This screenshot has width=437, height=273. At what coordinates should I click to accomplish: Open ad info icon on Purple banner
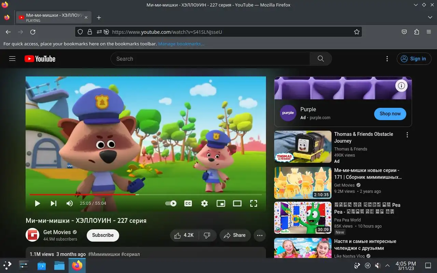point(401,86)
